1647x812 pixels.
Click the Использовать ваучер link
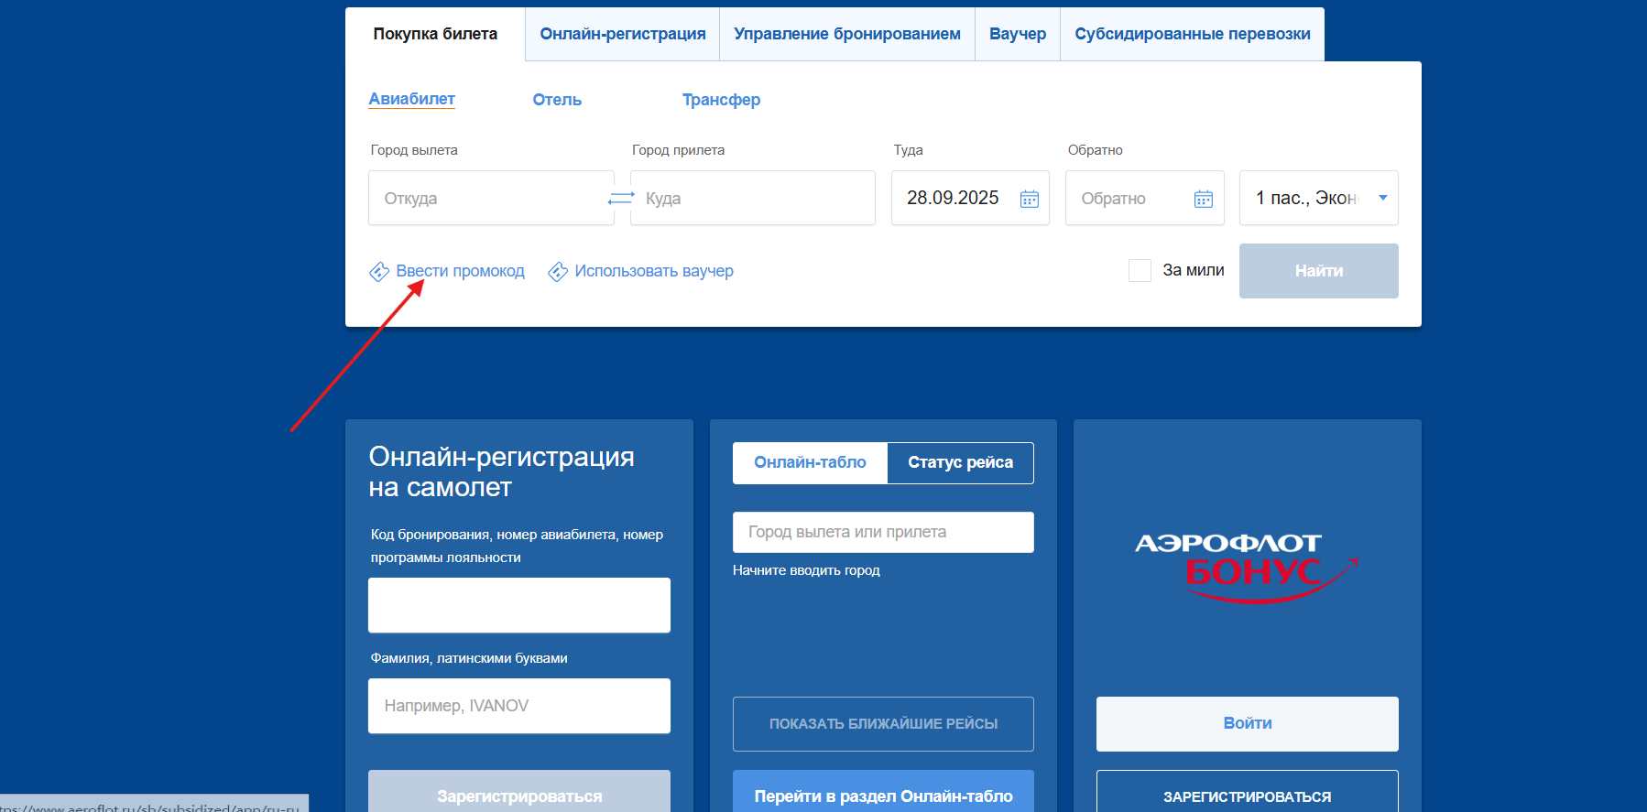pyautogui.click(x=653, y=271)
